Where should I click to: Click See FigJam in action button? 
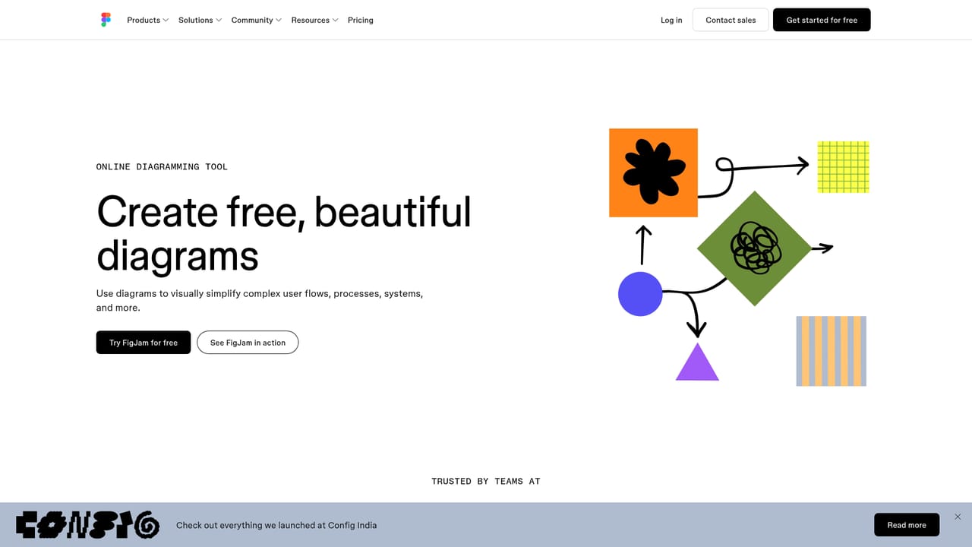tap(248, 343)
